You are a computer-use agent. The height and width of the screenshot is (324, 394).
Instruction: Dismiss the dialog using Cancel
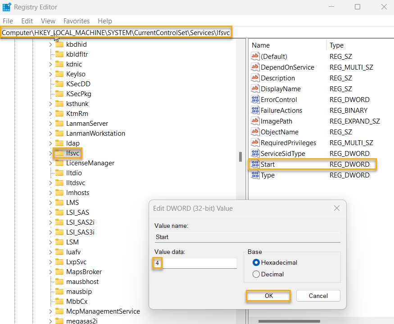pos(318,296)
